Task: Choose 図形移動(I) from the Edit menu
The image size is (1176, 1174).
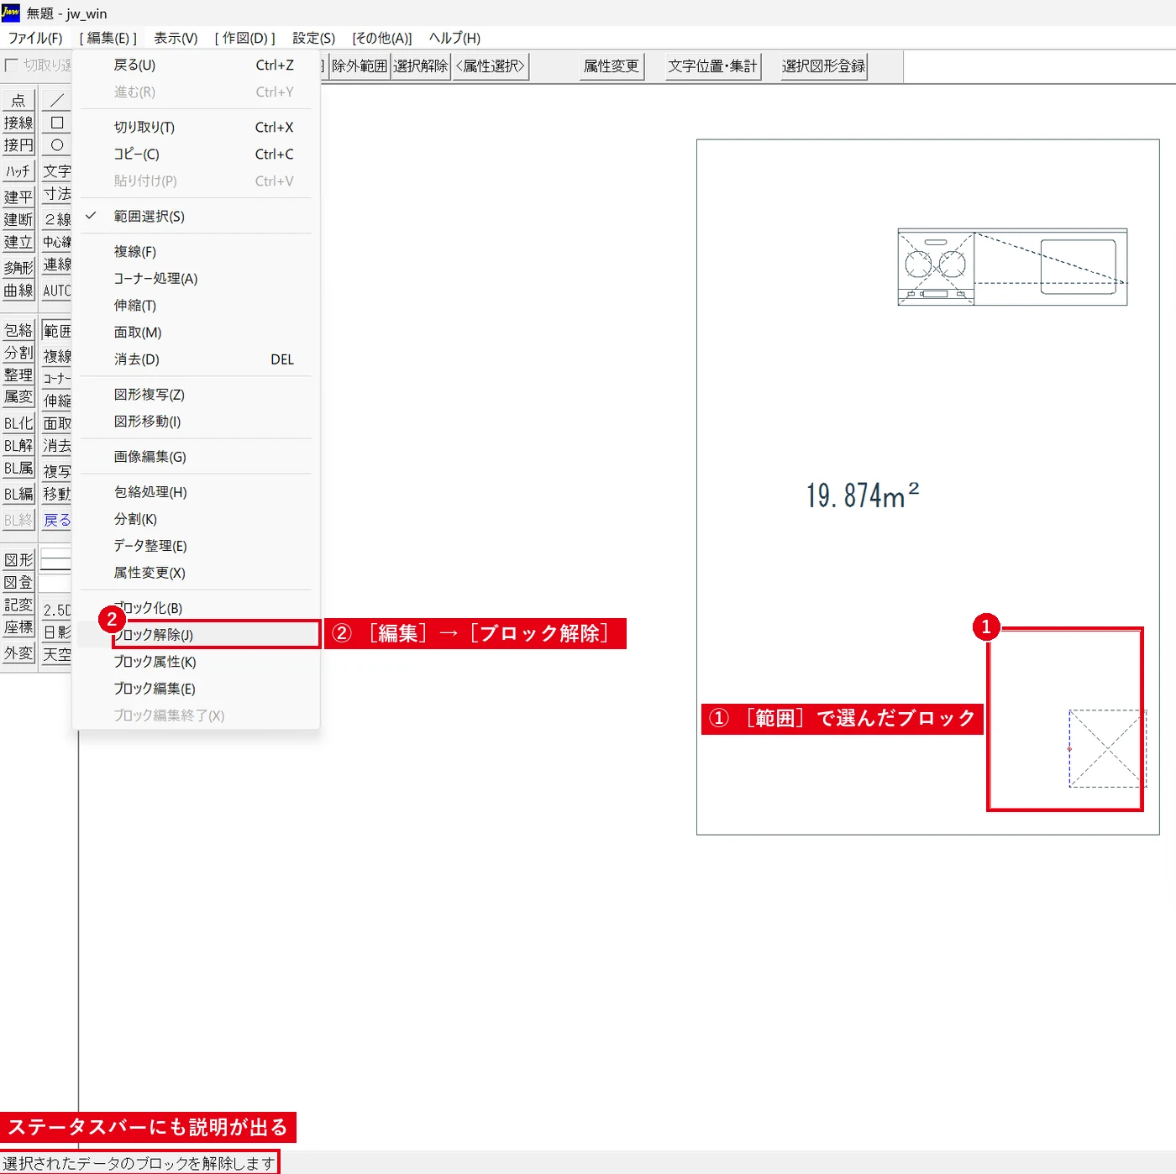Action: click(196, 422)
